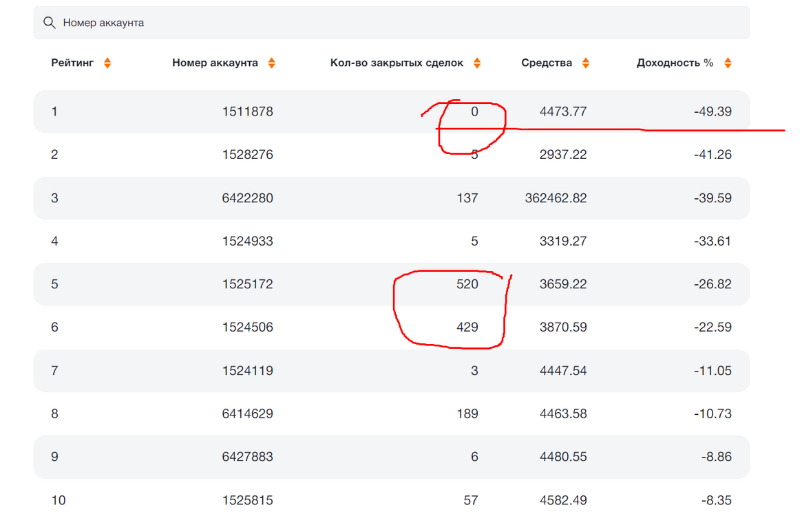Select account number 6422280
The image size is (802, 516).
point(248,198)
